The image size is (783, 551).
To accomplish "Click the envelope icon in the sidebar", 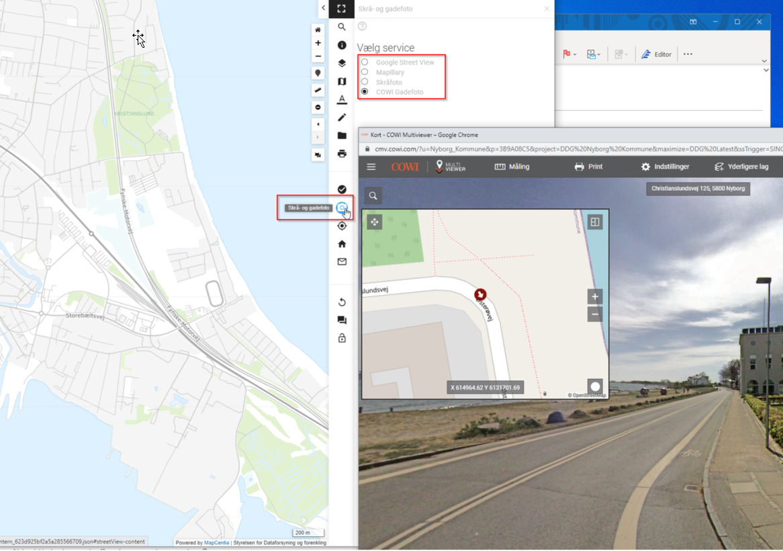I will pyautogui.click(x=342, y=262).
